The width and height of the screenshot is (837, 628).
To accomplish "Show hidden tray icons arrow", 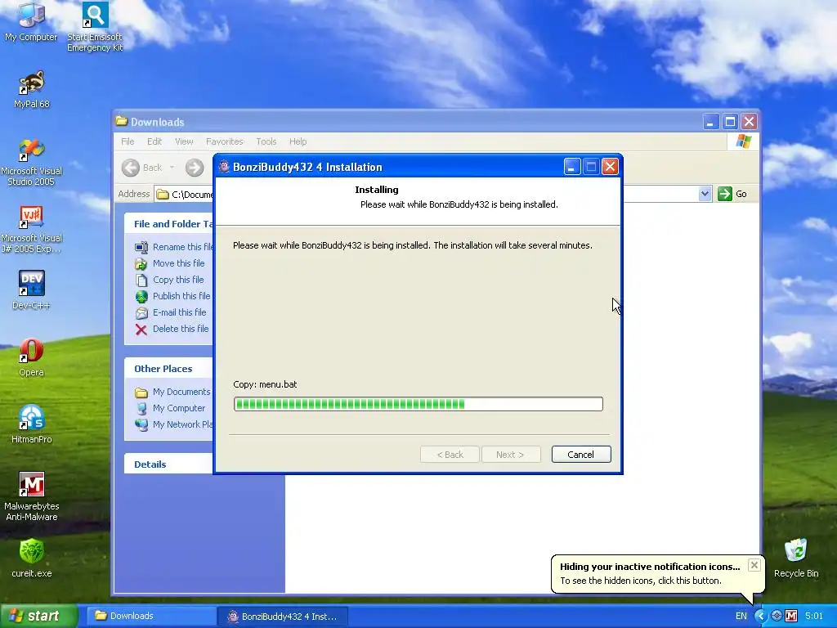I will coord(760,617).
